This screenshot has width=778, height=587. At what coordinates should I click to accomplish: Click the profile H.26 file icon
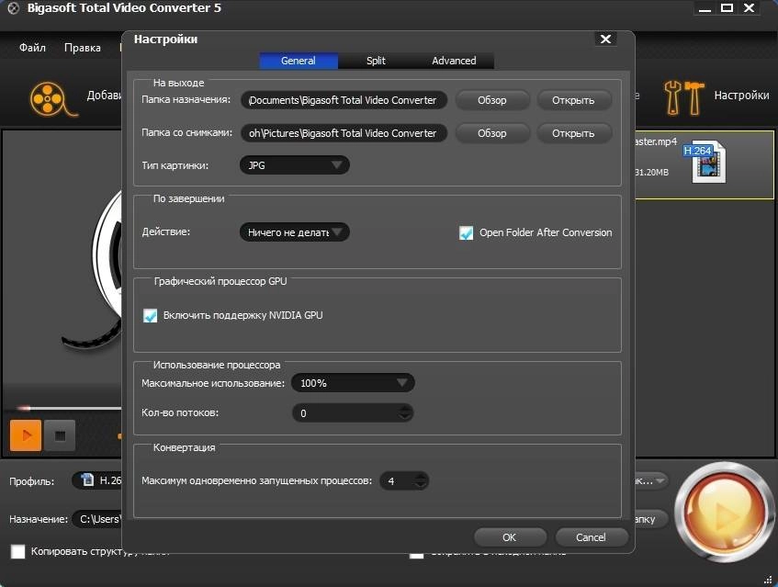click(x=87, y=480)
